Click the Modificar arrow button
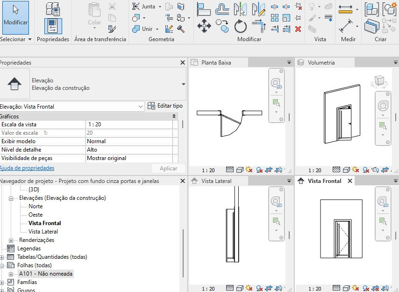This screenshot has width=399, height=292. (15, 17)
